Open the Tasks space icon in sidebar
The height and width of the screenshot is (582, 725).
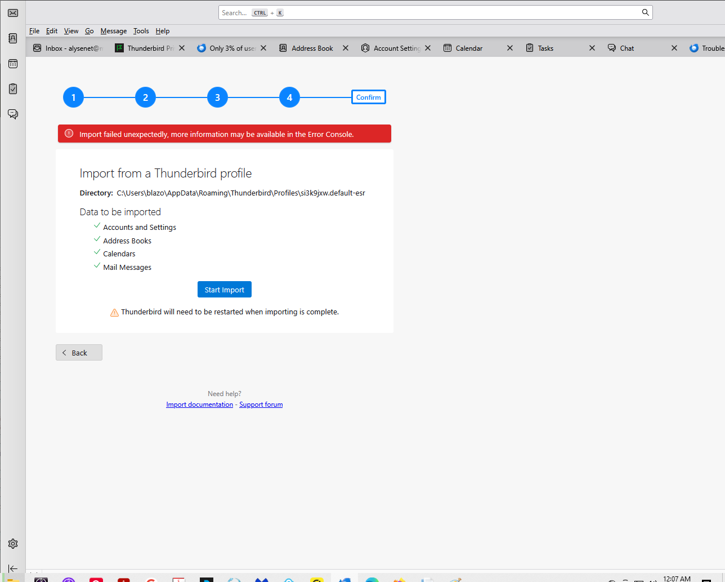click(x=13, y=89)
